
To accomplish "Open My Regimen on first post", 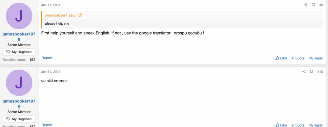I will [x=19, y=52].
